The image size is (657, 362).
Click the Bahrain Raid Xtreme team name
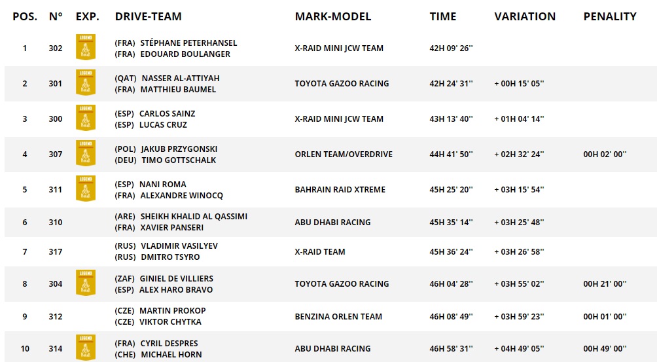(340, 189)
